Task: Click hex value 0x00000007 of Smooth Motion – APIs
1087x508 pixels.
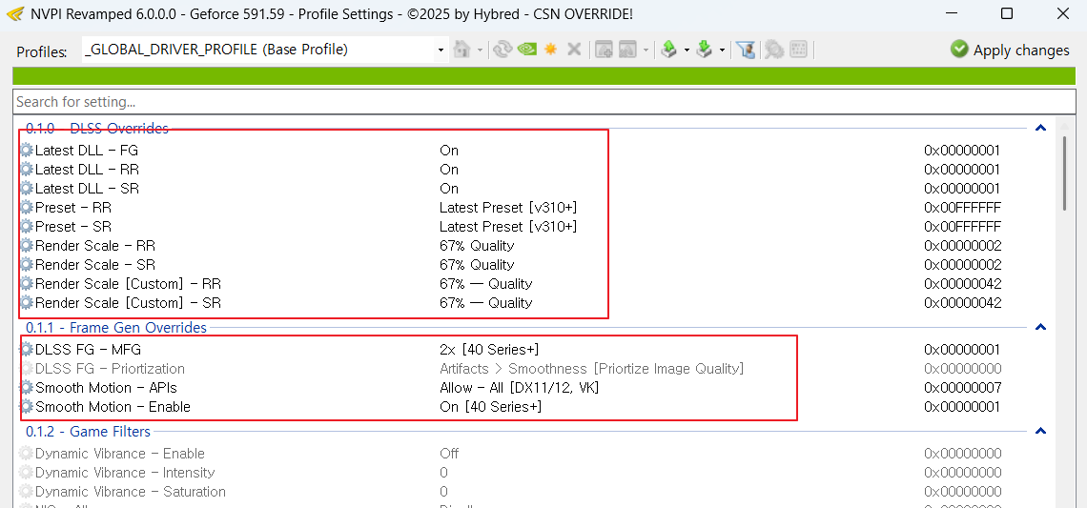Action: 962,387
